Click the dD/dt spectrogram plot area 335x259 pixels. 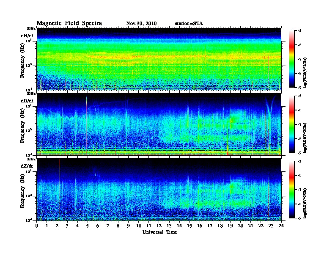[159, 124]
